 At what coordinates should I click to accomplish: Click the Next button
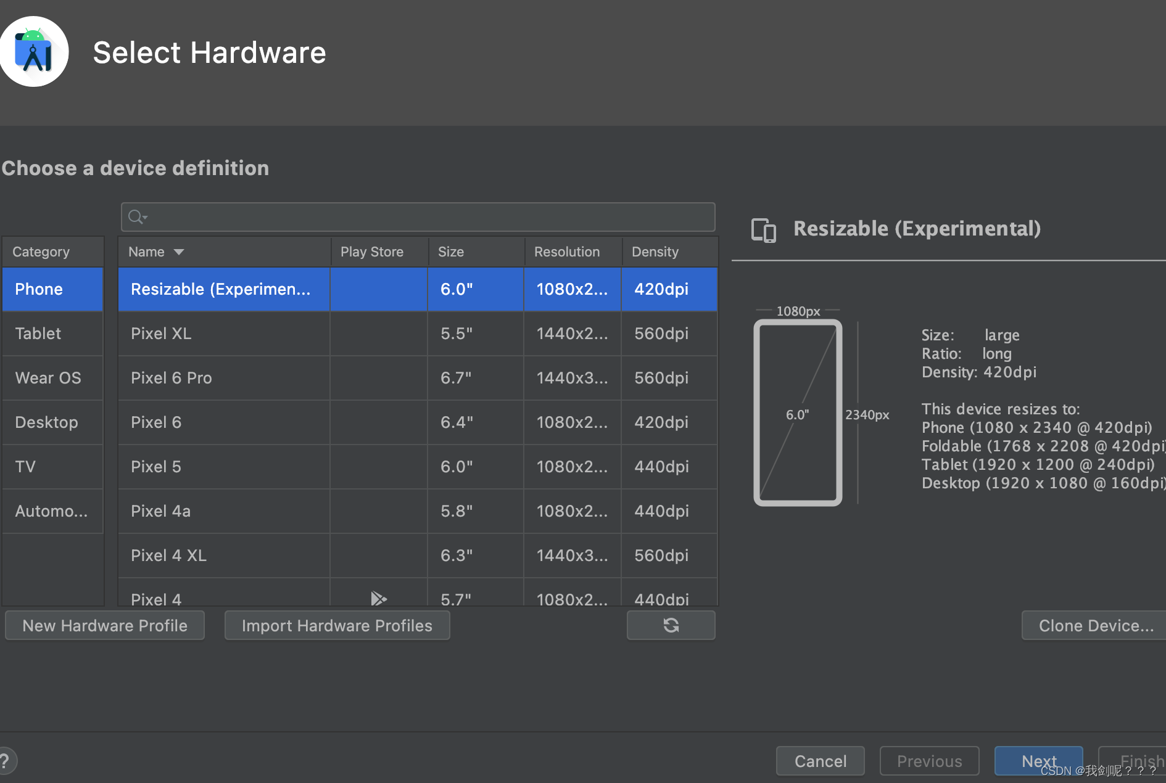(1039, 761)
